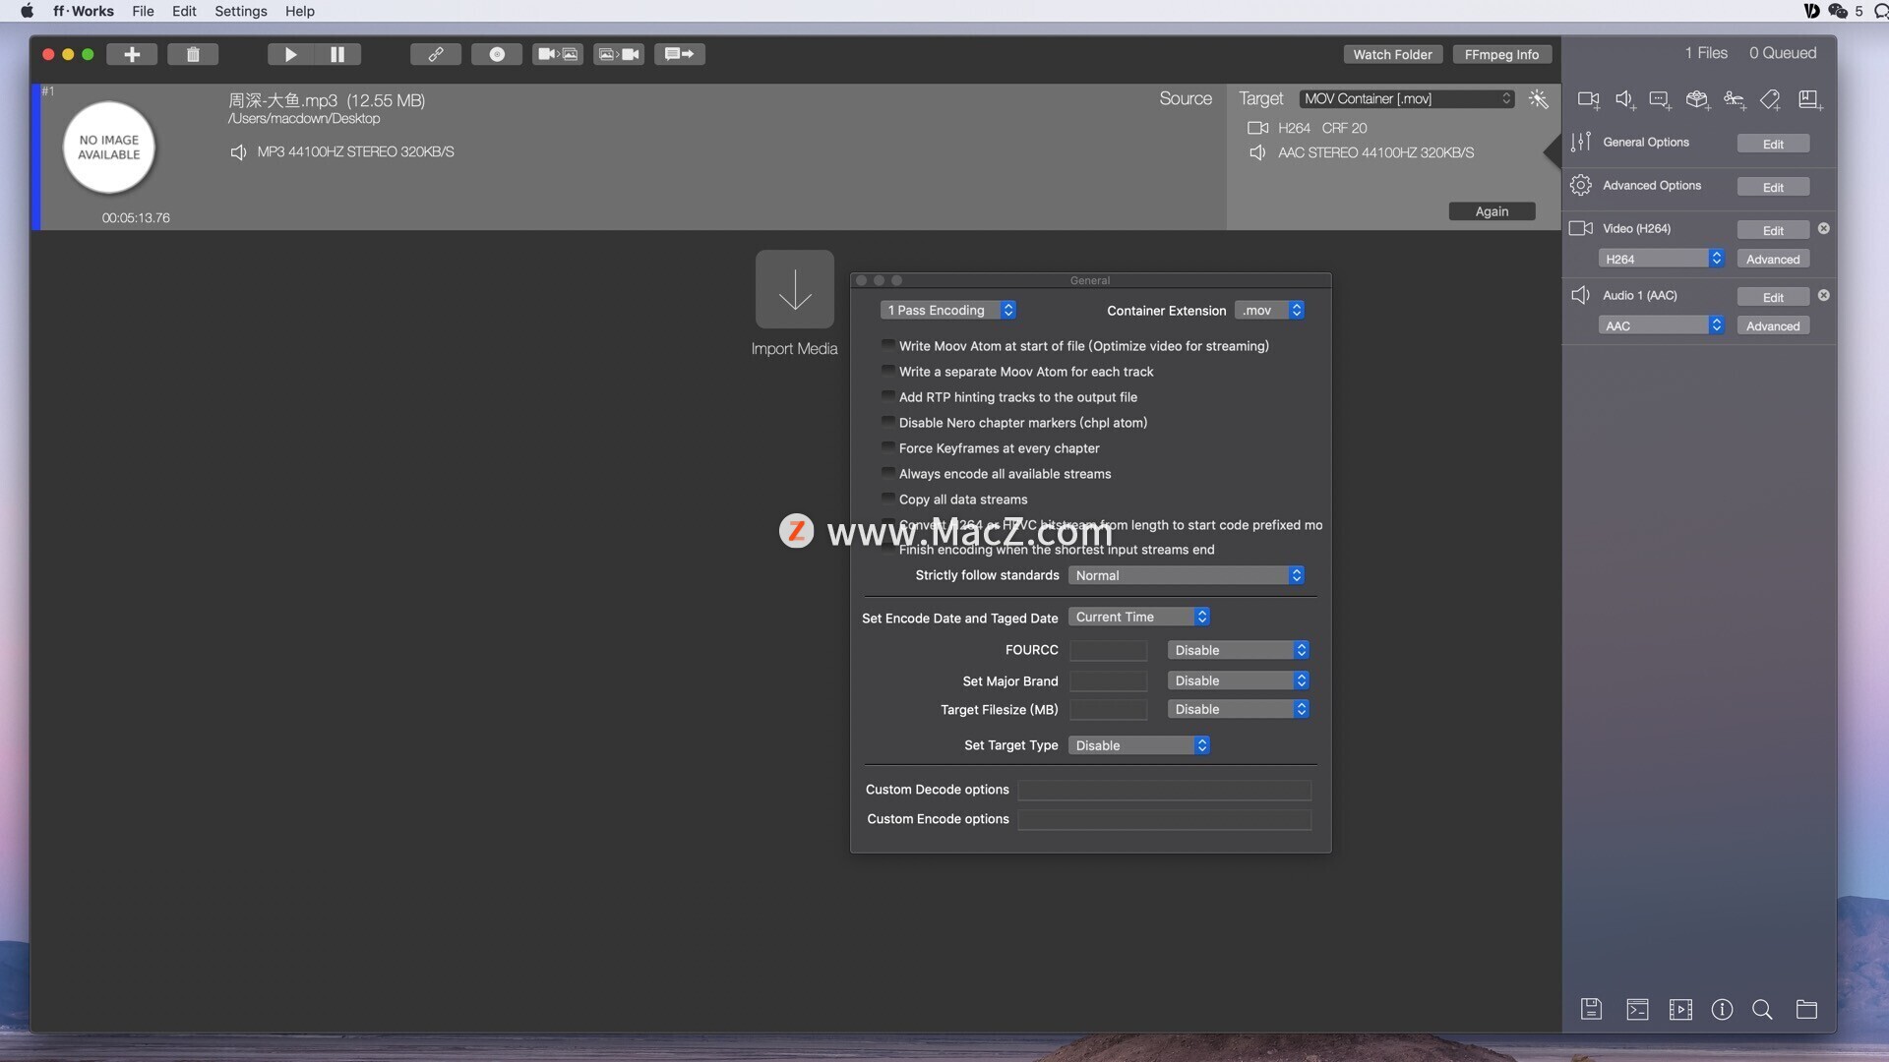Toggle Copy all data streams checkbox

point(887,499)
